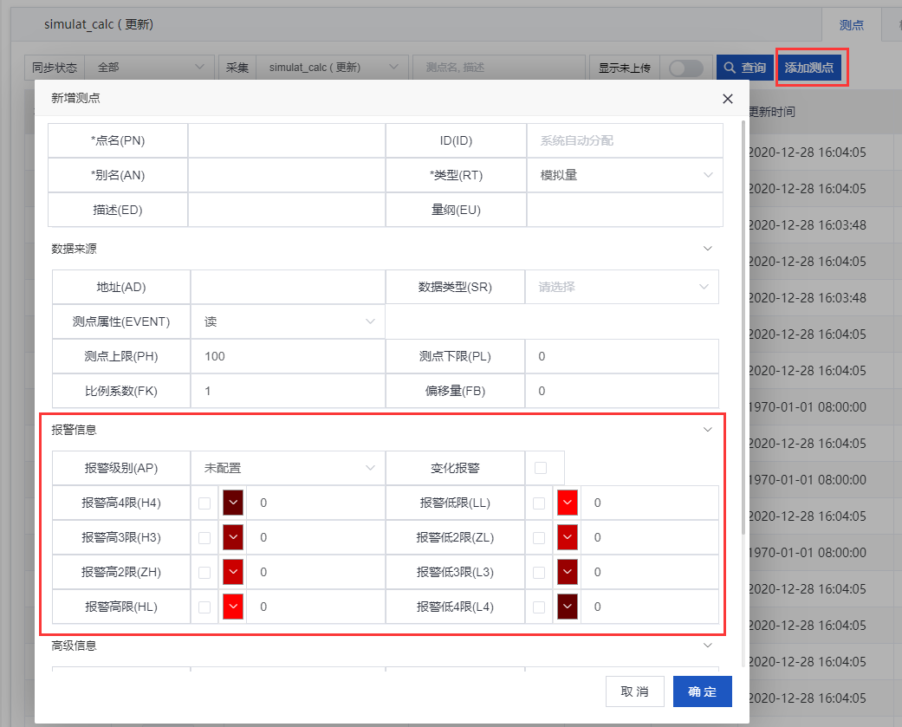Open the 数据类型(SR) 请选择 dropdown
Screen dimensions: 902x727
click(x=622, y=287)
